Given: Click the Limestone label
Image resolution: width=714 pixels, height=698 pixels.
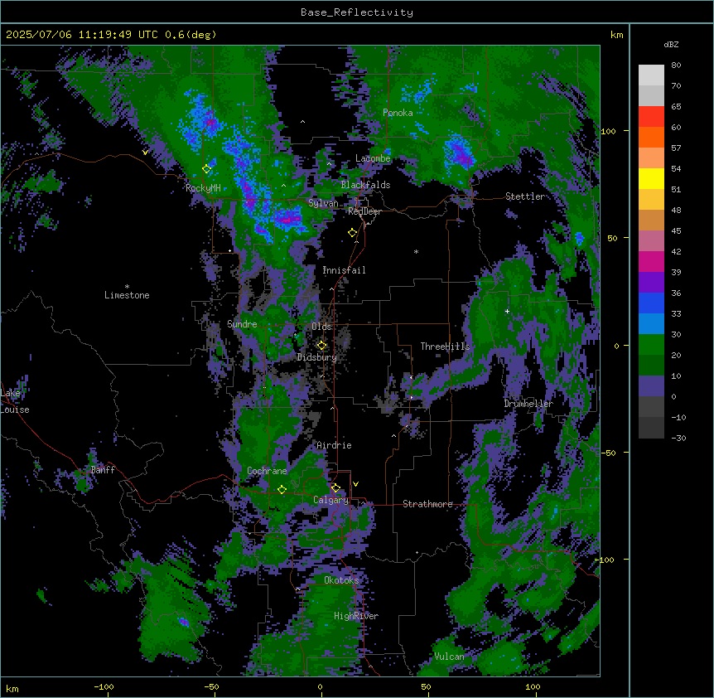Looking at the screenshot, I should tap(127, 295).
